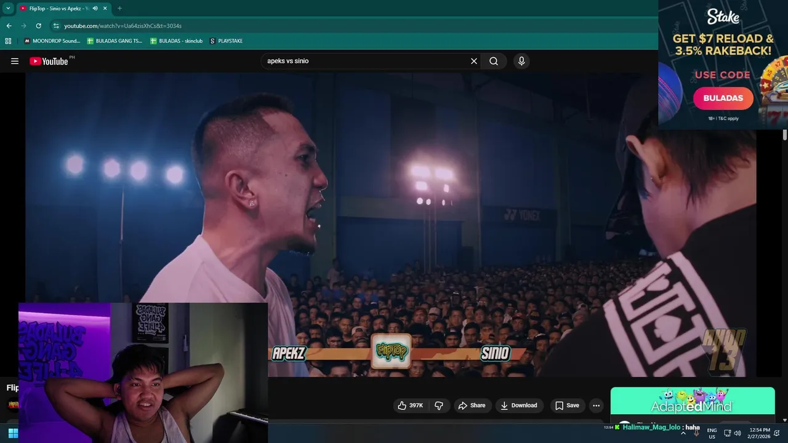
Task: Click the Stake reload and rakeback ad
Action: 723,64
